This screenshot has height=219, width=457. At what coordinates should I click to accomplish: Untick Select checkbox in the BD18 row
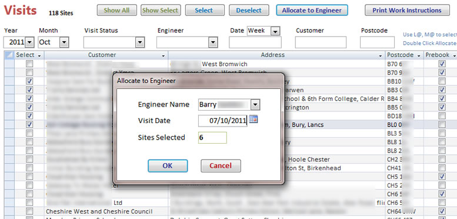click(x=29, y=116)
